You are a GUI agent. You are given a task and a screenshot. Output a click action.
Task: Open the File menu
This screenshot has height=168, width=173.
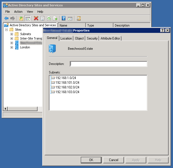pos(7,12)
